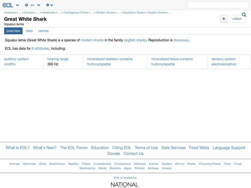Expand the chevron beside the gear icon
251x188 pixels.
51,5
